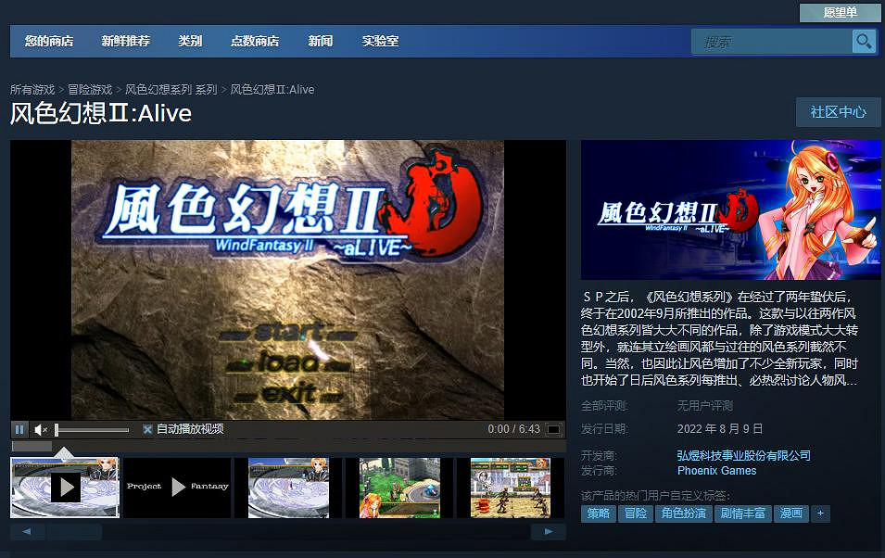The image size is (885, 558).
Task: Pause the game trailer video
Action: coord(19,428)
